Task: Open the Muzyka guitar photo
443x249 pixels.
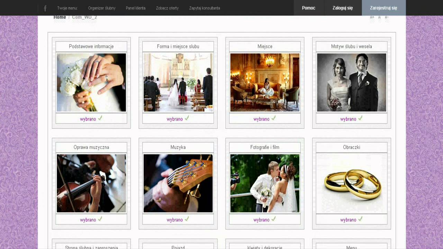Action: tap(178, 183)
